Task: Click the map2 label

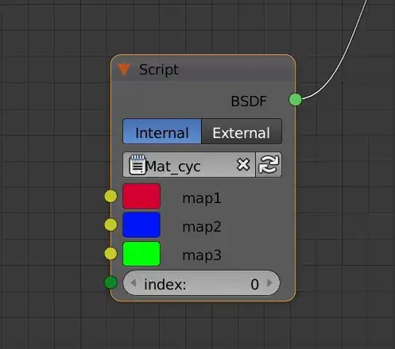Action: (x=202, y=227)
